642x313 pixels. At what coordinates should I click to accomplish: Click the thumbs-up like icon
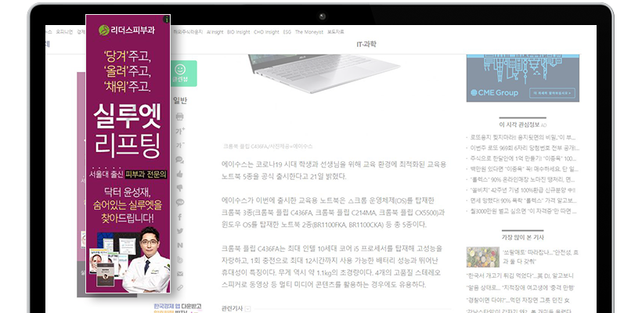click(x=179, y=174)
